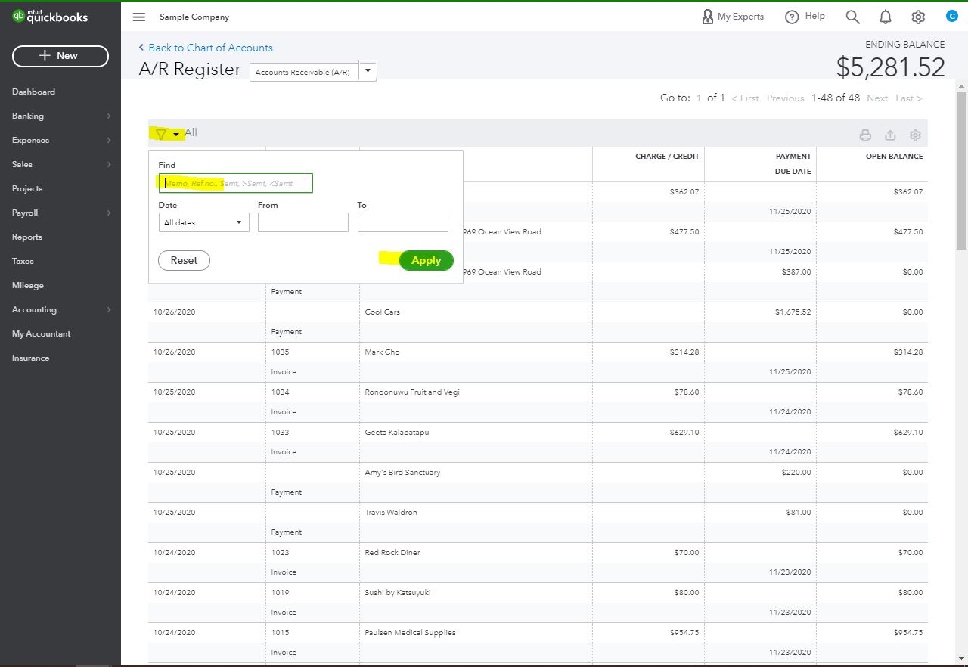This screenshot has width=968, height=667.
Task: Open the Taxes section
Action: (x=23, y=261)
